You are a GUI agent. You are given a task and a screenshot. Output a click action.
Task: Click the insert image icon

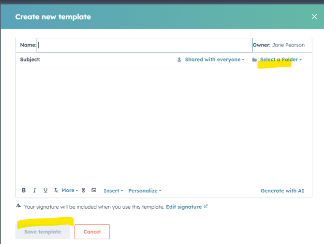point(94,191)
